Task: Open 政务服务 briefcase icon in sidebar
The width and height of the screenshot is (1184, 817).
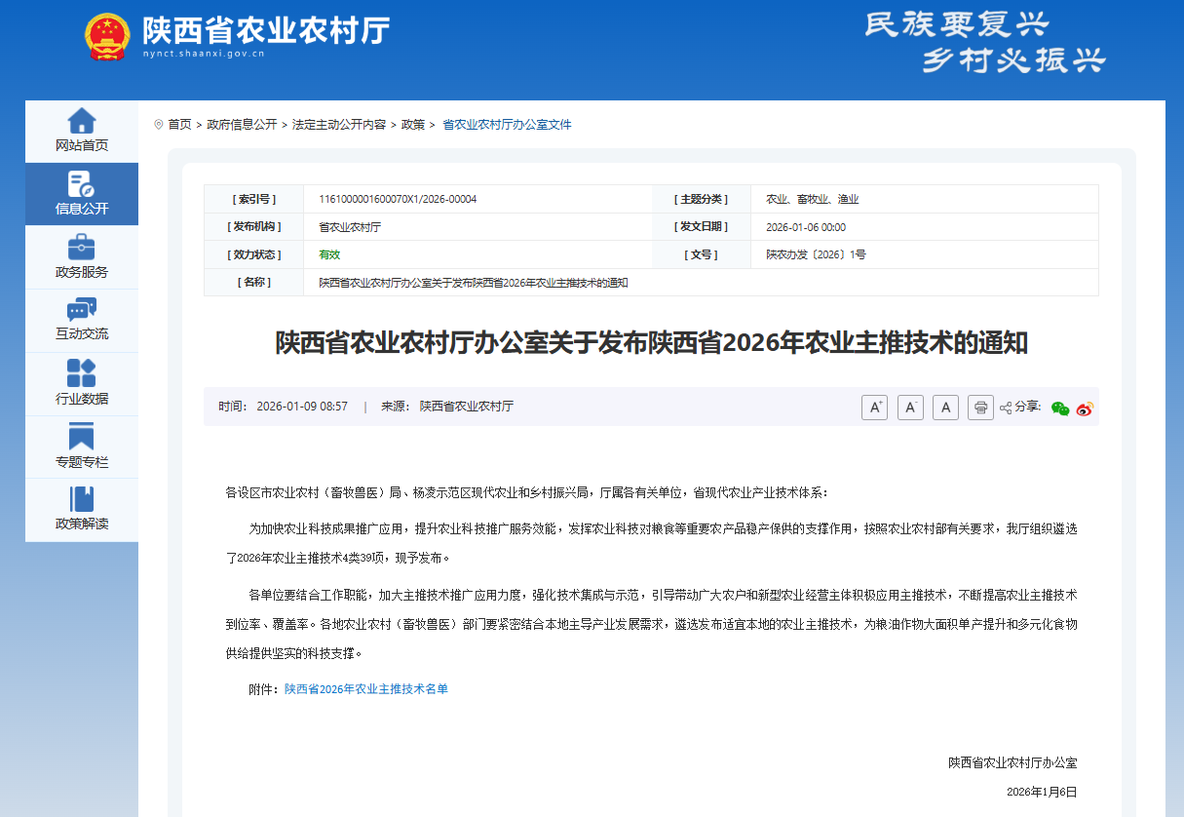Action: click(82, 248)
